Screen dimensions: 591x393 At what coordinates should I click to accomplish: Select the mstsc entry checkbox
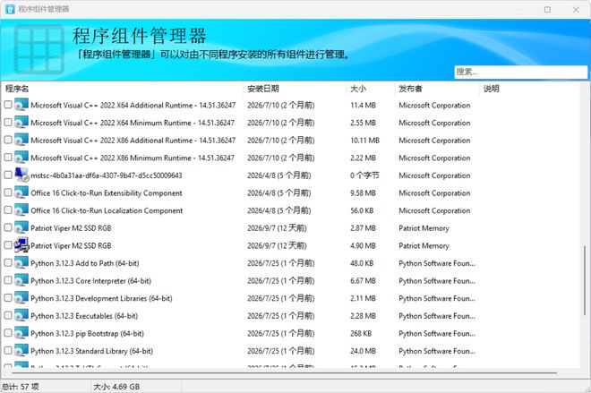8,175
